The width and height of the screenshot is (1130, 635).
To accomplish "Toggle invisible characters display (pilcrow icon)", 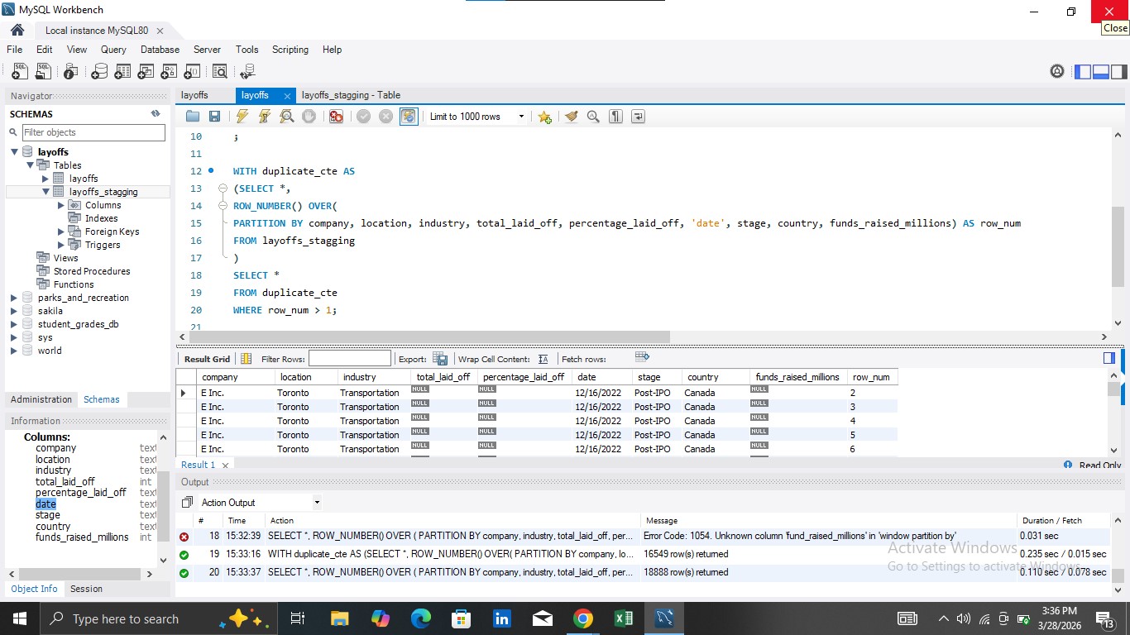I will [615, 117].
